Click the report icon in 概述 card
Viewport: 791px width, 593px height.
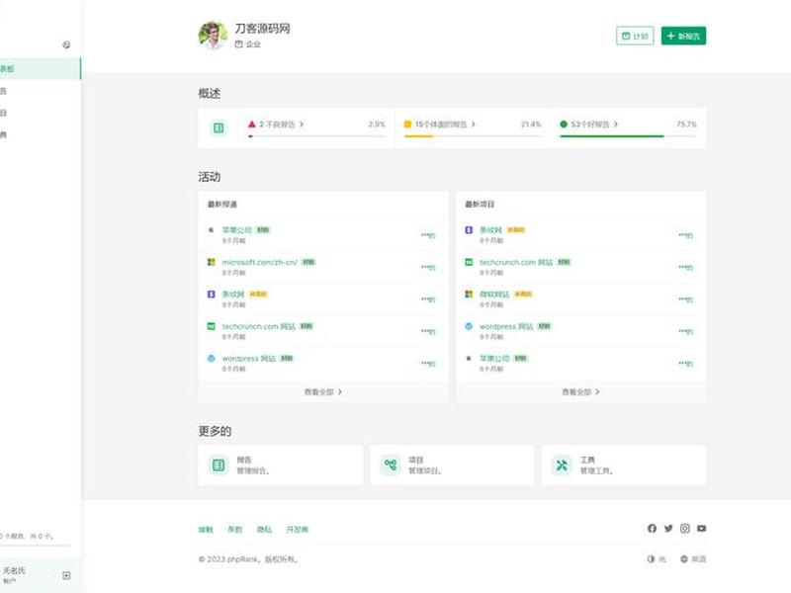coord(219,128)
